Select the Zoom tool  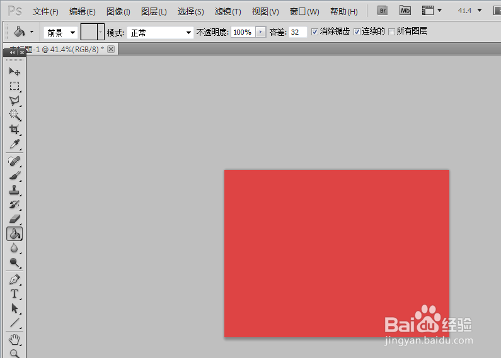tap(14, 353)
